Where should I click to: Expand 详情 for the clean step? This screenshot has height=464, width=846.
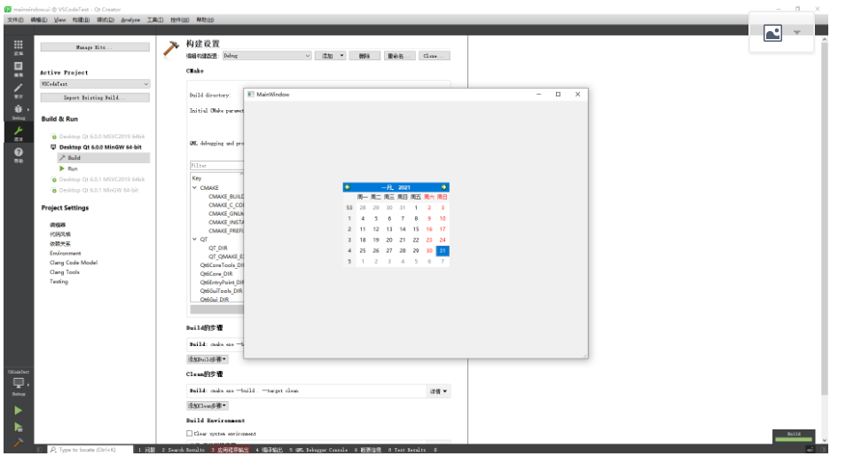click(439, 391)
